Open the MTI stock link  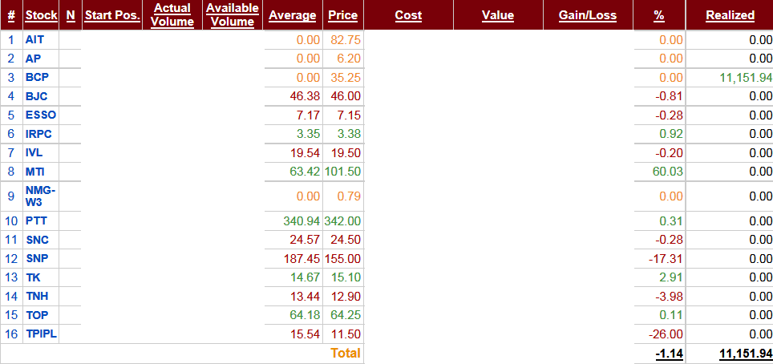[x=35, y=172]
